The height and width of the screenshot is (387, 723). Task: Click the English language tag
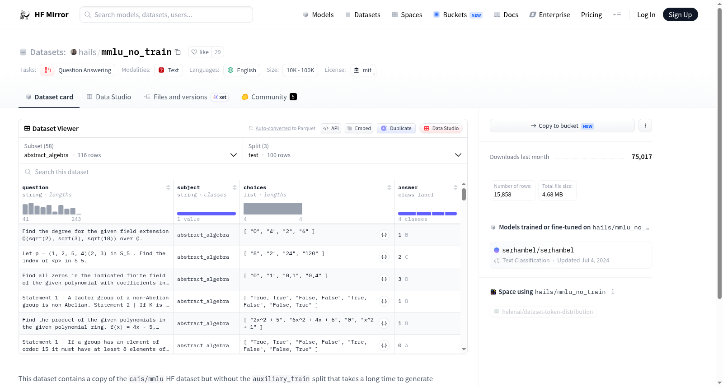pos(242,70)
